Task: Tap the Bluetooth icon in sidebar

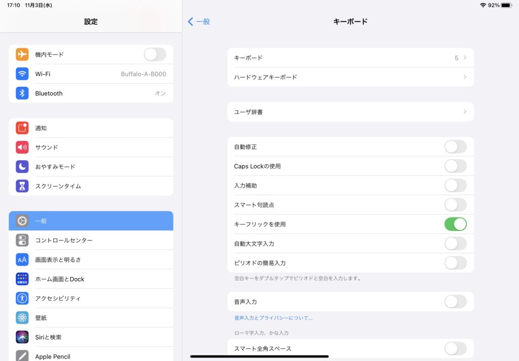Action: 22,93
